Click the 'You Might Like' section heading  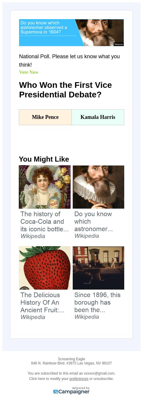coord(44,159)
